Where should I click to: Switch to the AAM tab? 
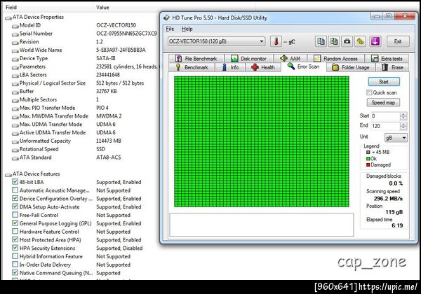[290, 58]
